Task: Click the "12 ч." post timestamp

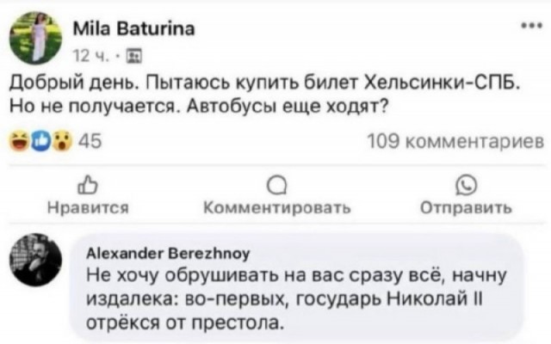Action: [85, 58]
